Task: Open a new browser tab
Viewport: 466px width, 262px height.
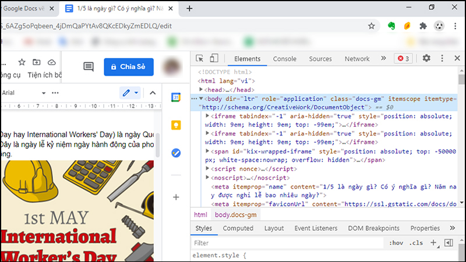Action: tap(189, 9)
